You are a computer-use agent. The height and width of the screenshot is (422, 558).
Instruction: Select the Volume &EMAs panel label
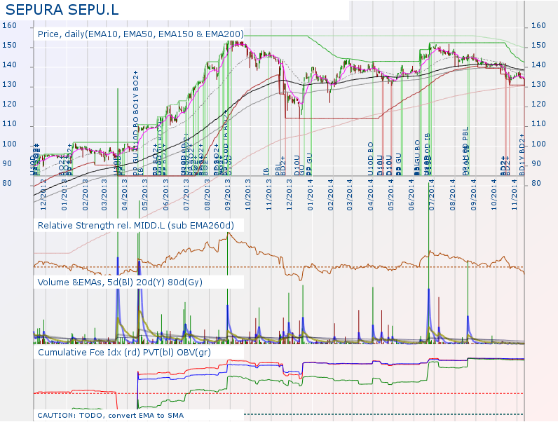(120, 283)
